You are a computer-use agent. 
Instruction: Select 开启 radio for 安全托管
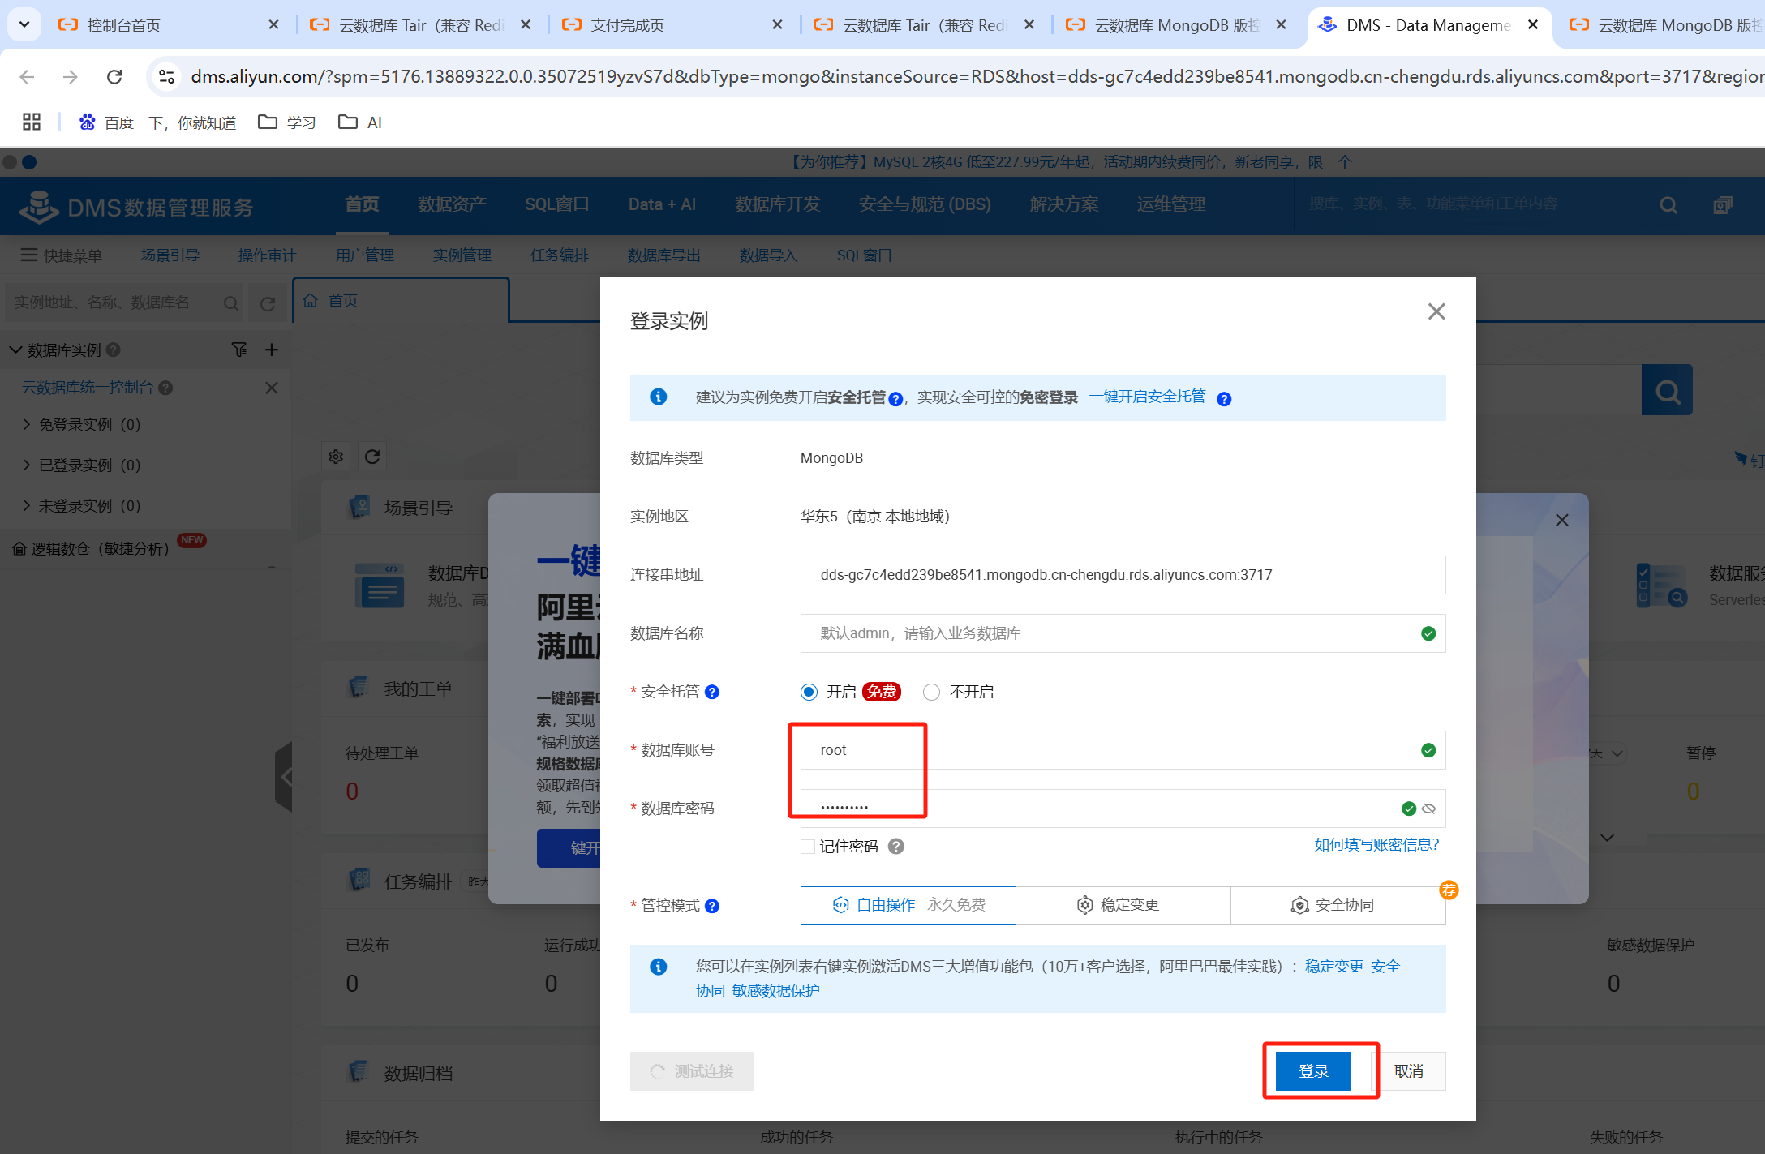(809, 692)
